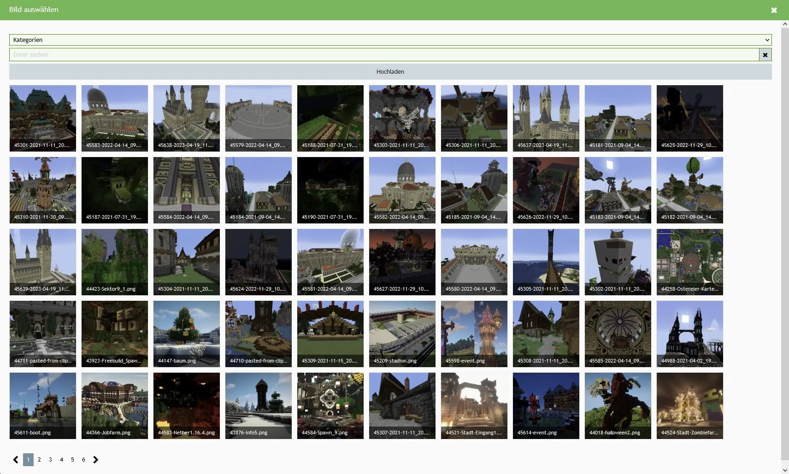Select the domed building 45582-2022-04-14
789x474 pixels.
coord(402,190)
